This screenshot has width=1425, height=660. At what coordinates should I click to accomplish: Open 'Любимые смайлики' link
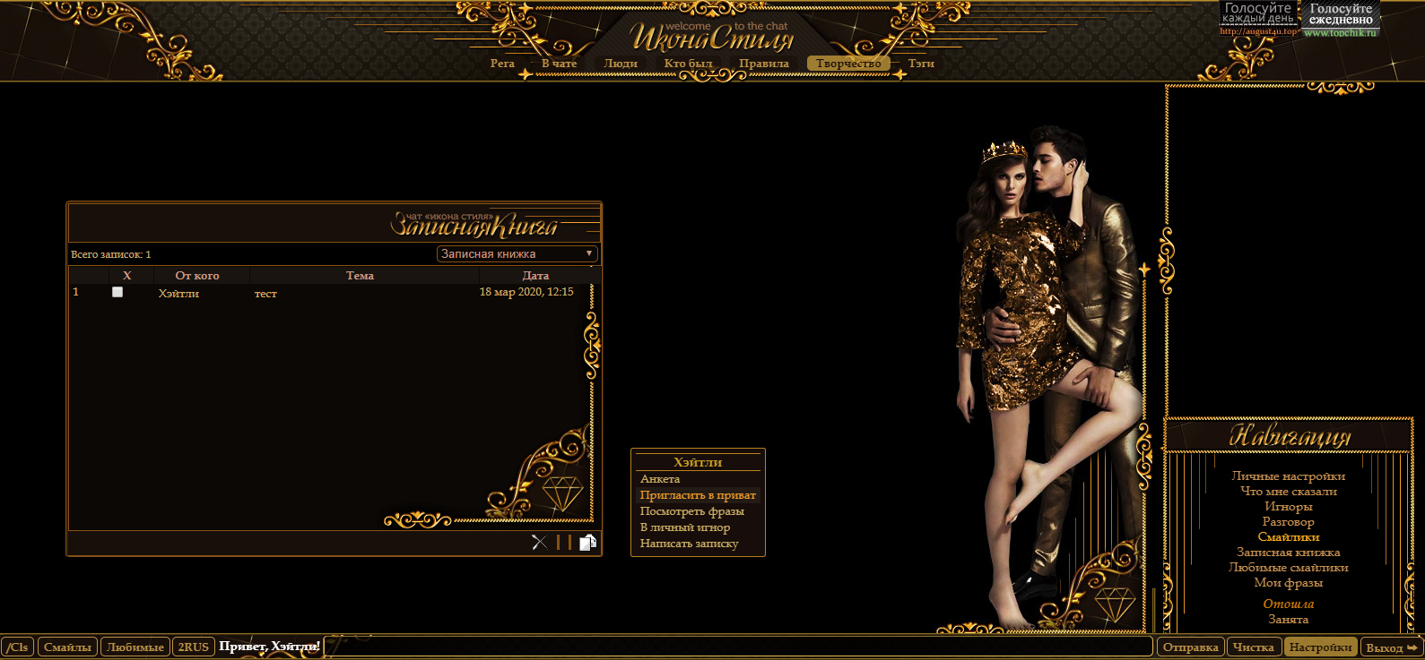pos(1289,567)
